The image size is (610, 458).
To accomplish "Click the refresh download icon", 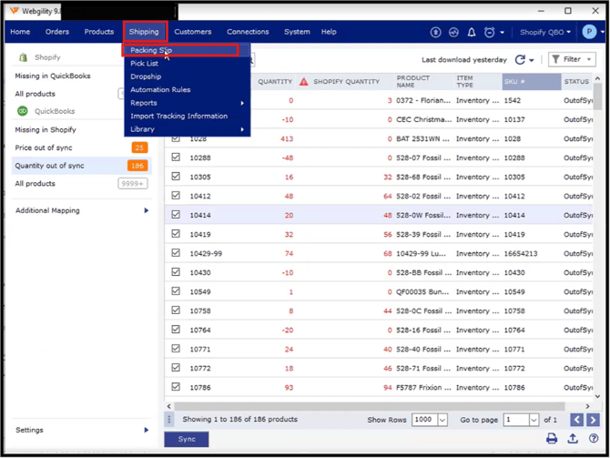I will (x=521, y=60).
